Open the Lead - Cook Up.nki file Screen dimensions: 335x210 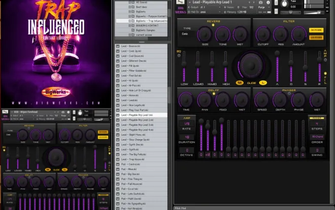(x=141, y=51)
